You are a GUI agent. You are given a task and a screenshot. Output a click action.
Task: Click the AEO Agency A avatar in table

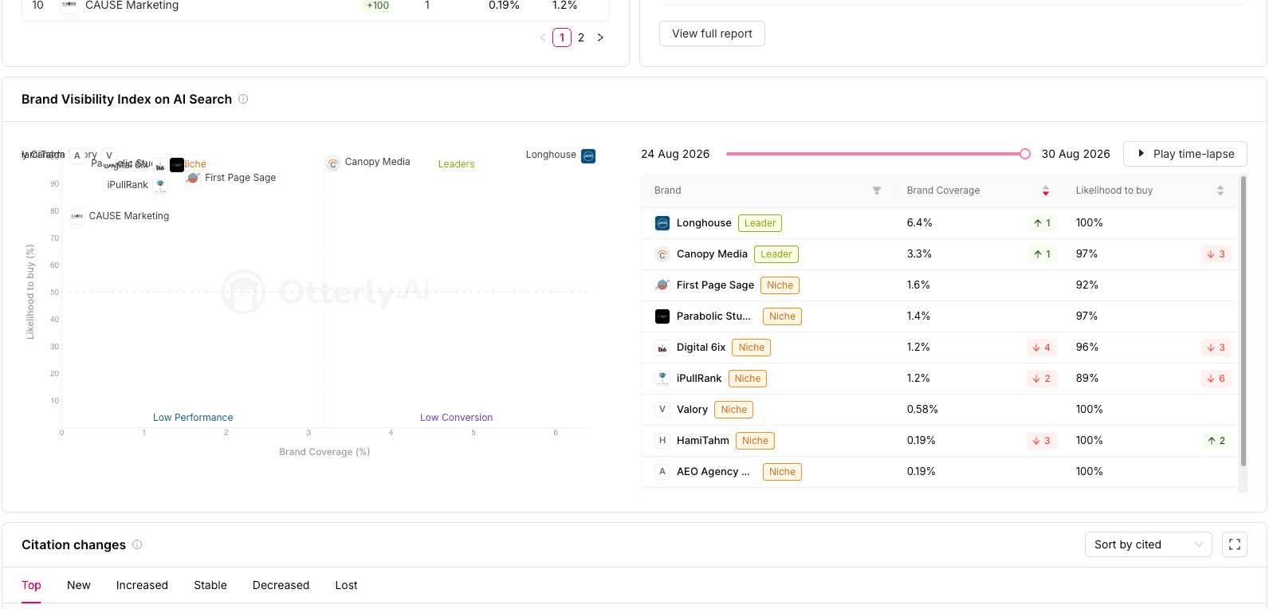[662, 472]
